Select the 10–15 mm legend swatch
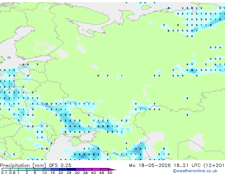Image resolution: width=225 pixels, height=174 pixels. pyautogui.click(x=47, y=169)
